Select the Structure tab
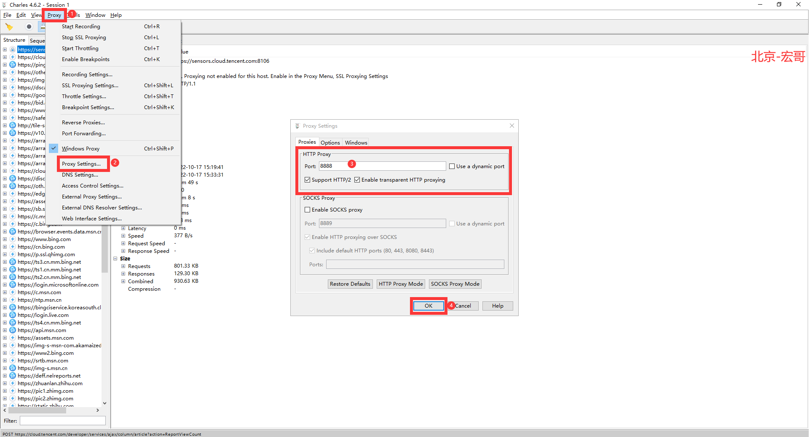The image size is (809, 437). [x=14, y=40]
